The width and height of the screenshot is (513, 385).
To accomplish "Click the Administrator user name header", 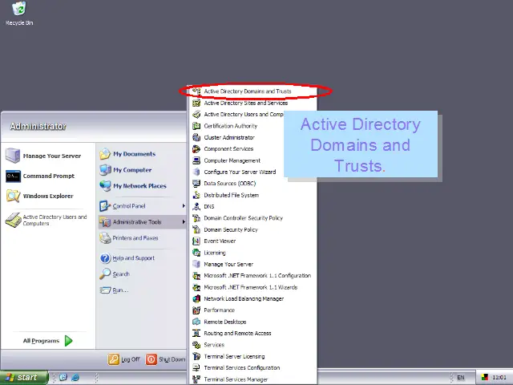I will (x=38, y=127).
